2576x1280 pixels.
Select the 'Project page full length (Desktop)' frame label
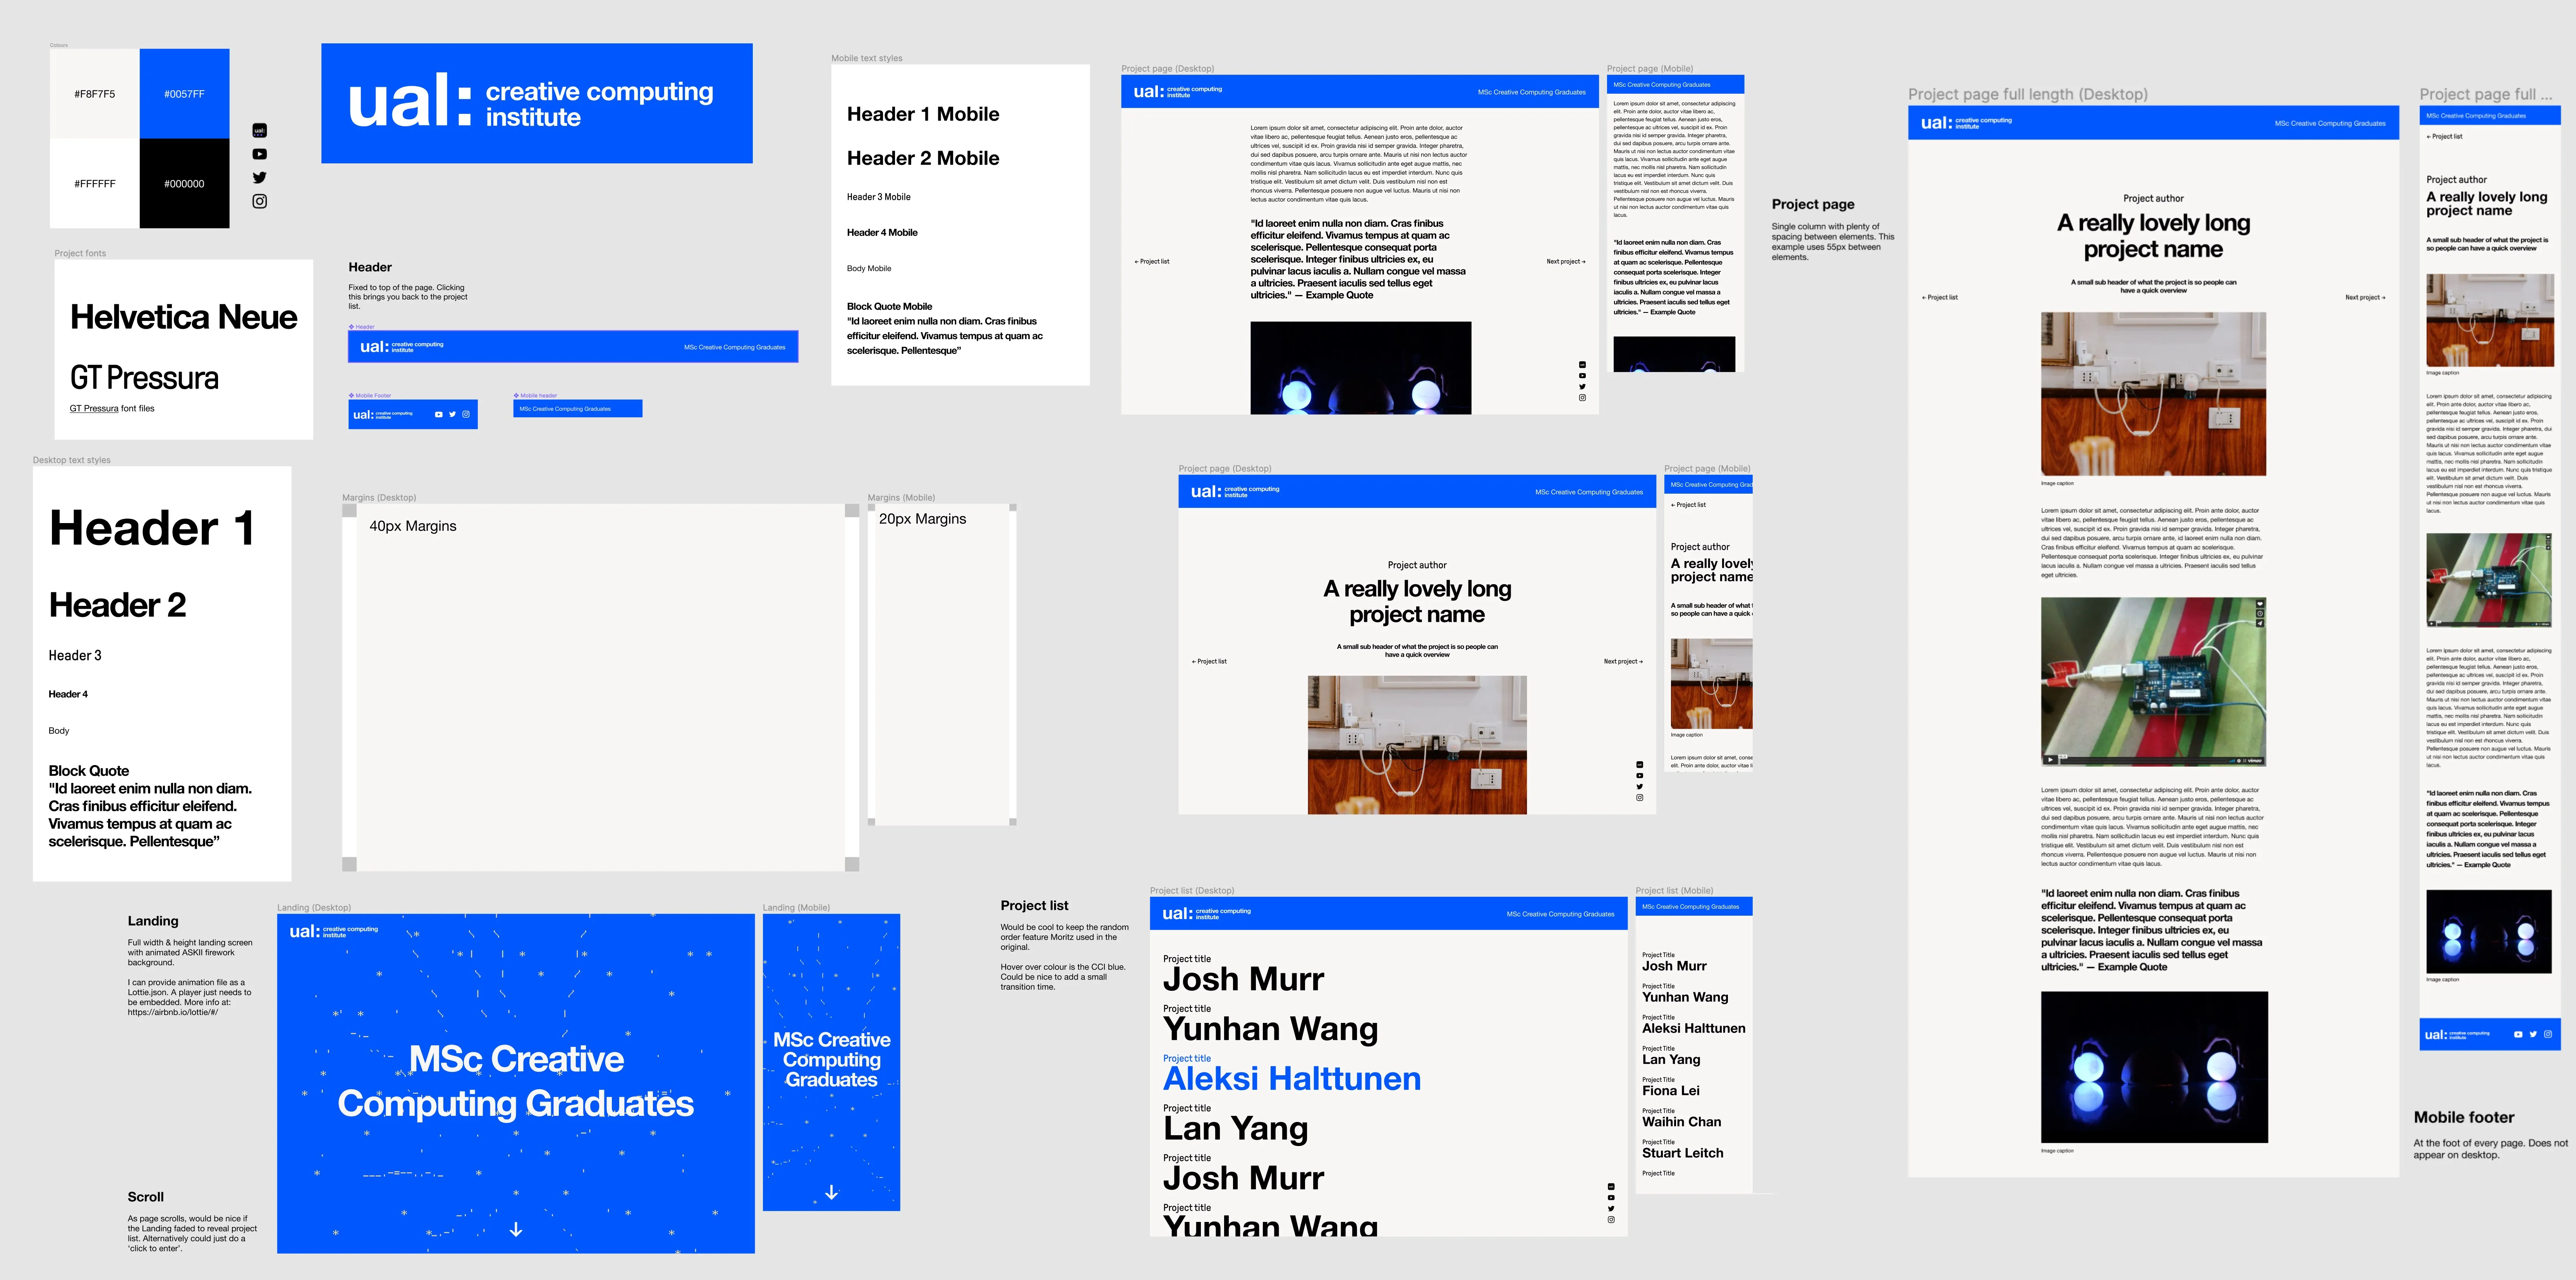point(2028,94)
